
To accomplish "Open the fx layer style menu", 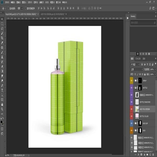I will (x=138, y=155).
